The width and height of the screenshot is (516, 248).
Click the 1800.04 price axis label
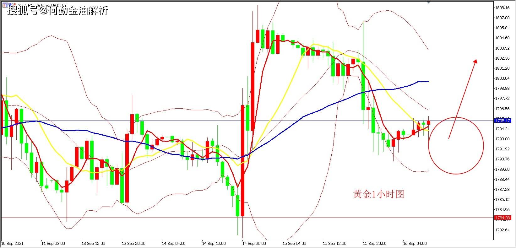pos(502,78)
